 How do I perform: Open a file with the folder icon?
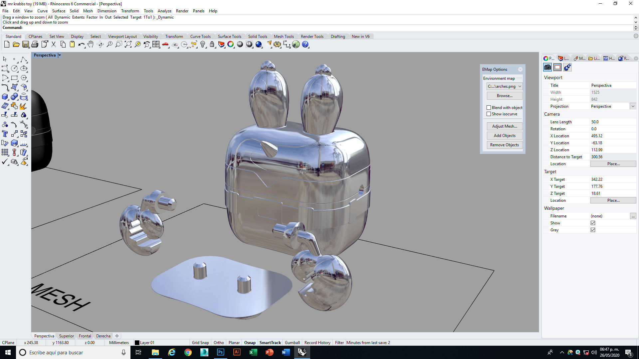click(16, 44)
